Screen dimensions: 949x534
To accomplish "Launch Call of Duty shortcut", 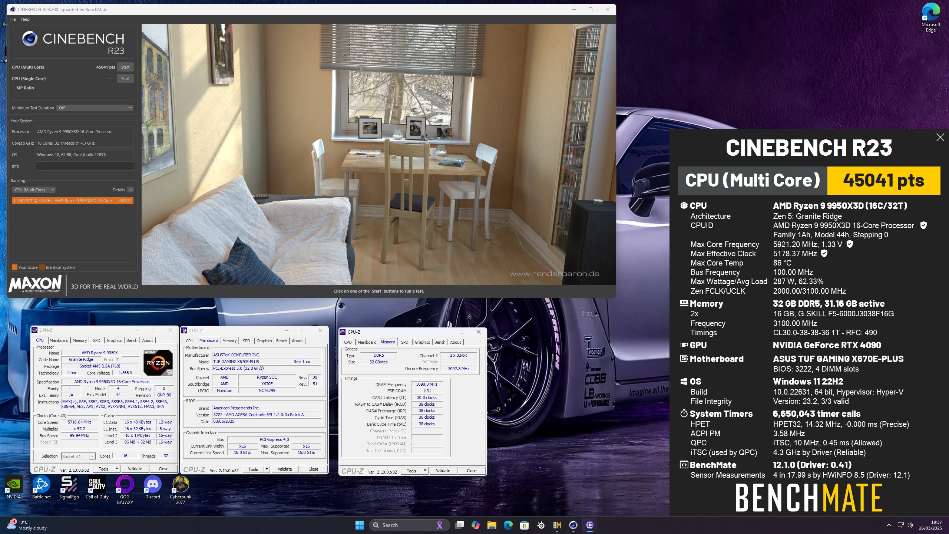I will 97,488.
